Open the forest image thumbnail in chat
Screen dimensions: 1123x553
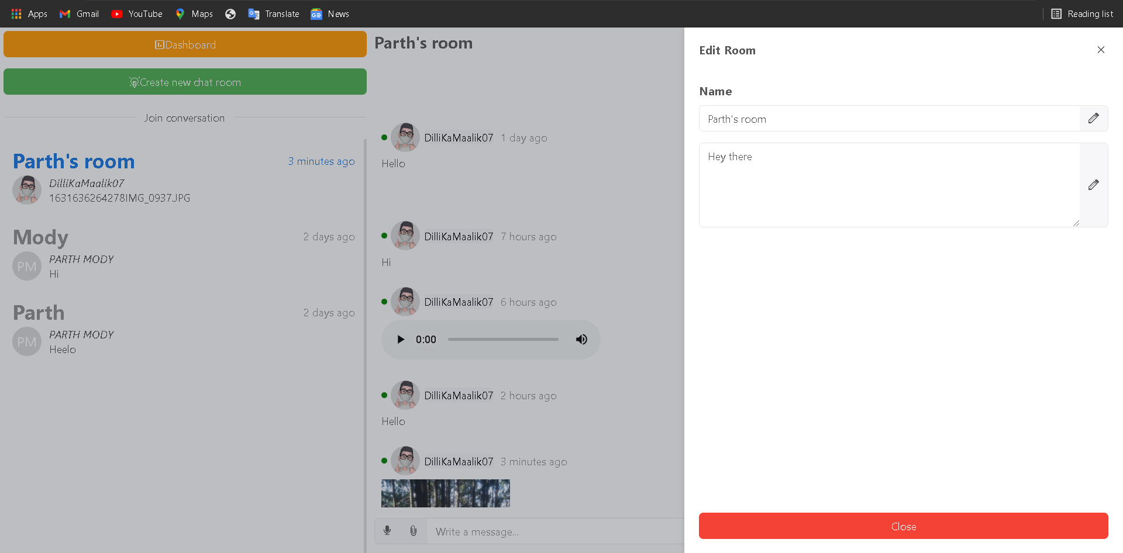446,493
